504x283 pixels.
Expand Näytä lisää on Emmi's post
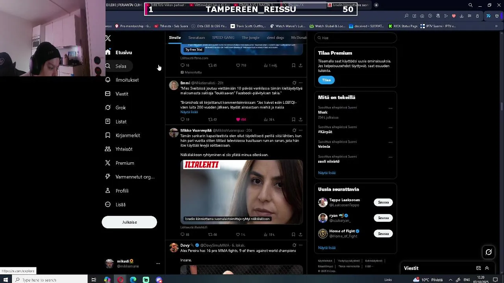click(189, 112)
